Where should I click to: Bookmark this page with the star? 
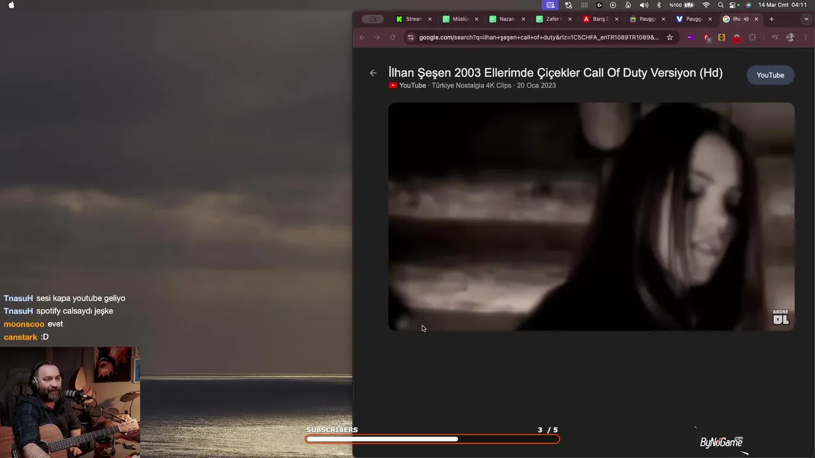[670, 38]
